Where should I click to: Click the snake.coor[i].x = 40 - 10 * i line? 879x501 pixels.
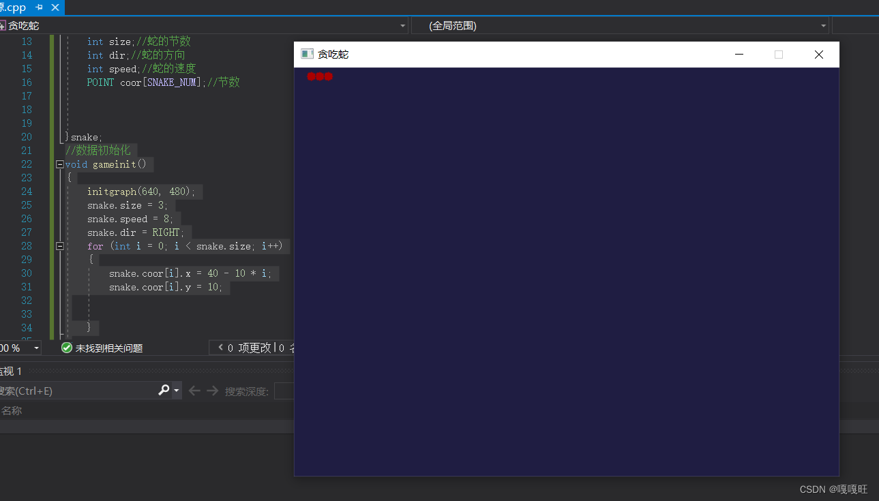tap(190, 273)
